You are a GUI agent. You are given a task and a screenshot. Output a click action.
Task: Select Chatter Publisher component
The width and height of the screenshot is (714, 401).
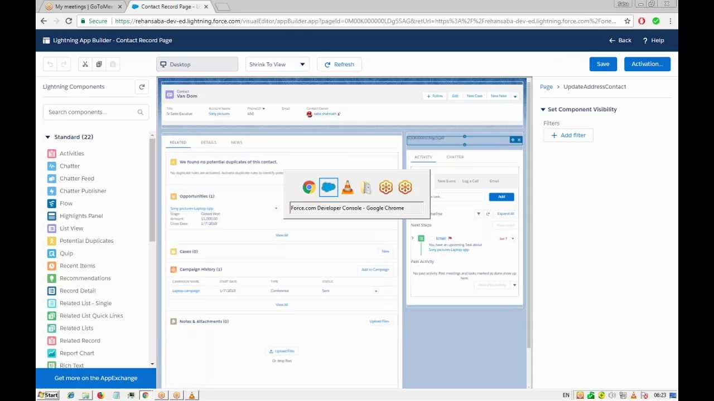coord(83,191)
